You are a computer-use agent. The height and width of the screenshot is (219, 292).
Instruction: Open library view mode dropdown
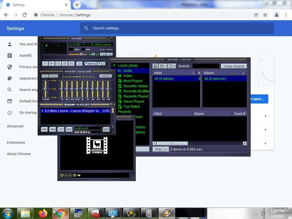pyautogui.click(x=163, y=66)
